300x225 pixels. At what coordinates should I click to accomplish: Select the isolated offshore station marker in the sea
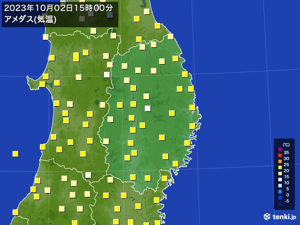coord(15,154)
